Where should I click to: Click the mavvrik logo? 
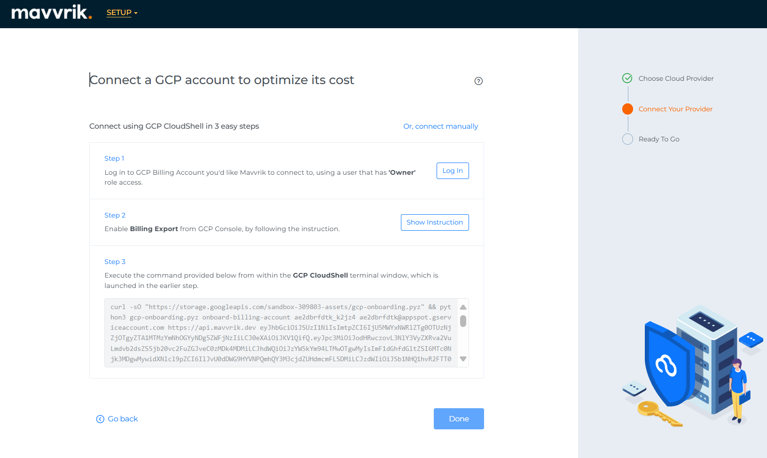[x=51, y=13]
